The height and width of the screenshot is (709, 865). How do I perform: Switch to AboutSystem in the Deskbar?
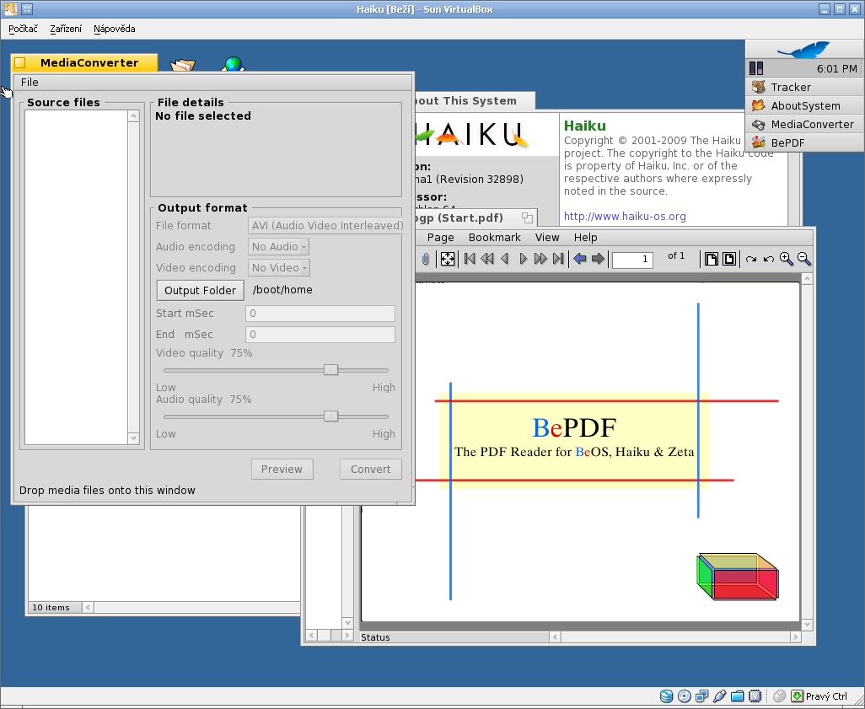click(x=803, y=105)
